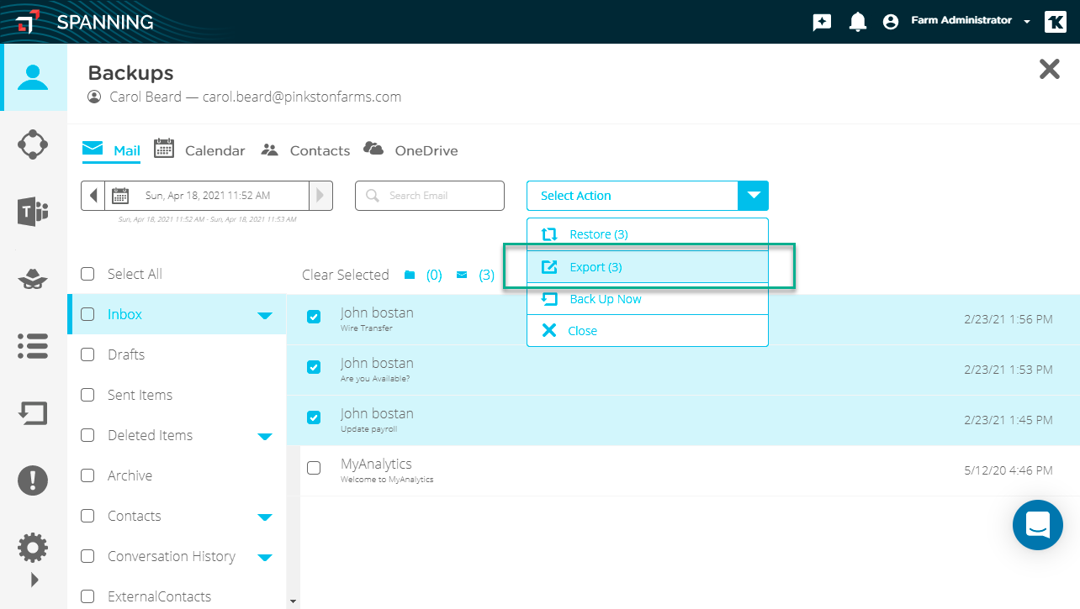1080x609 pixels.
Task: Click Clear Selected link
Action: 346,275
